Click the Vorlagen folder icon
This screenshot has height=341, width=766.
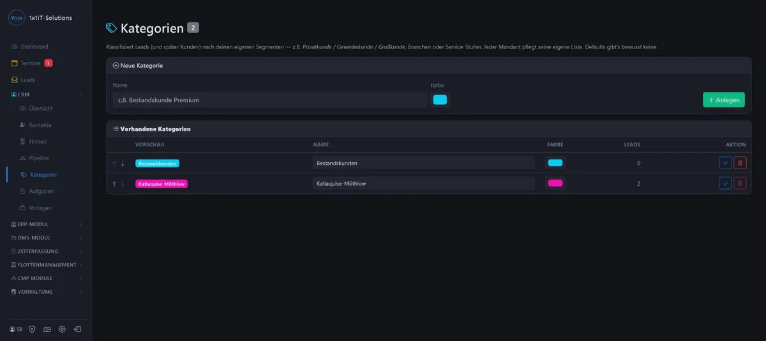(x=23, y=208)
